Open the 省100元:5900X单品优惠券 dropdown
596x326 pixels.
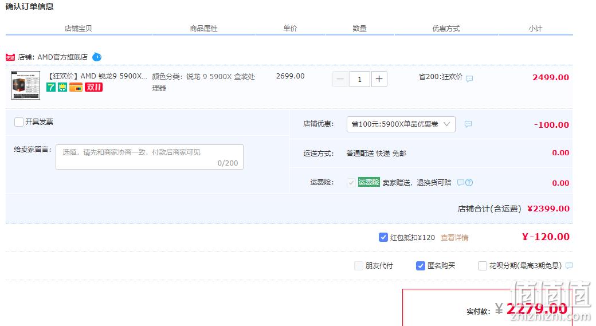[x=401, y=124]
